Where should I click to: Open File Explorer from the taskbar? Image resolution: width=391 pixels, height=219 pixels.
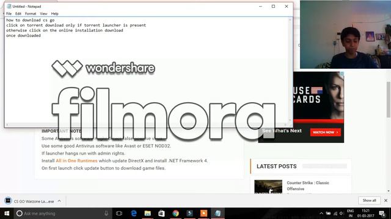point(148,214)
